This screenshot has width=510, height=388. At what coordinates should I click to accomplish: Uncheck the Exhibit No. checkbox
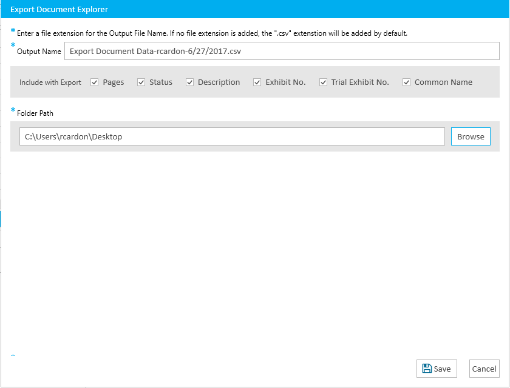point(257,82)
